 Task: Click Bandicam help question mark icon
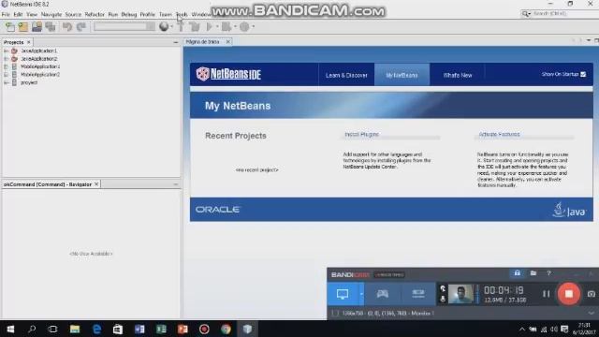click(549, 273)
